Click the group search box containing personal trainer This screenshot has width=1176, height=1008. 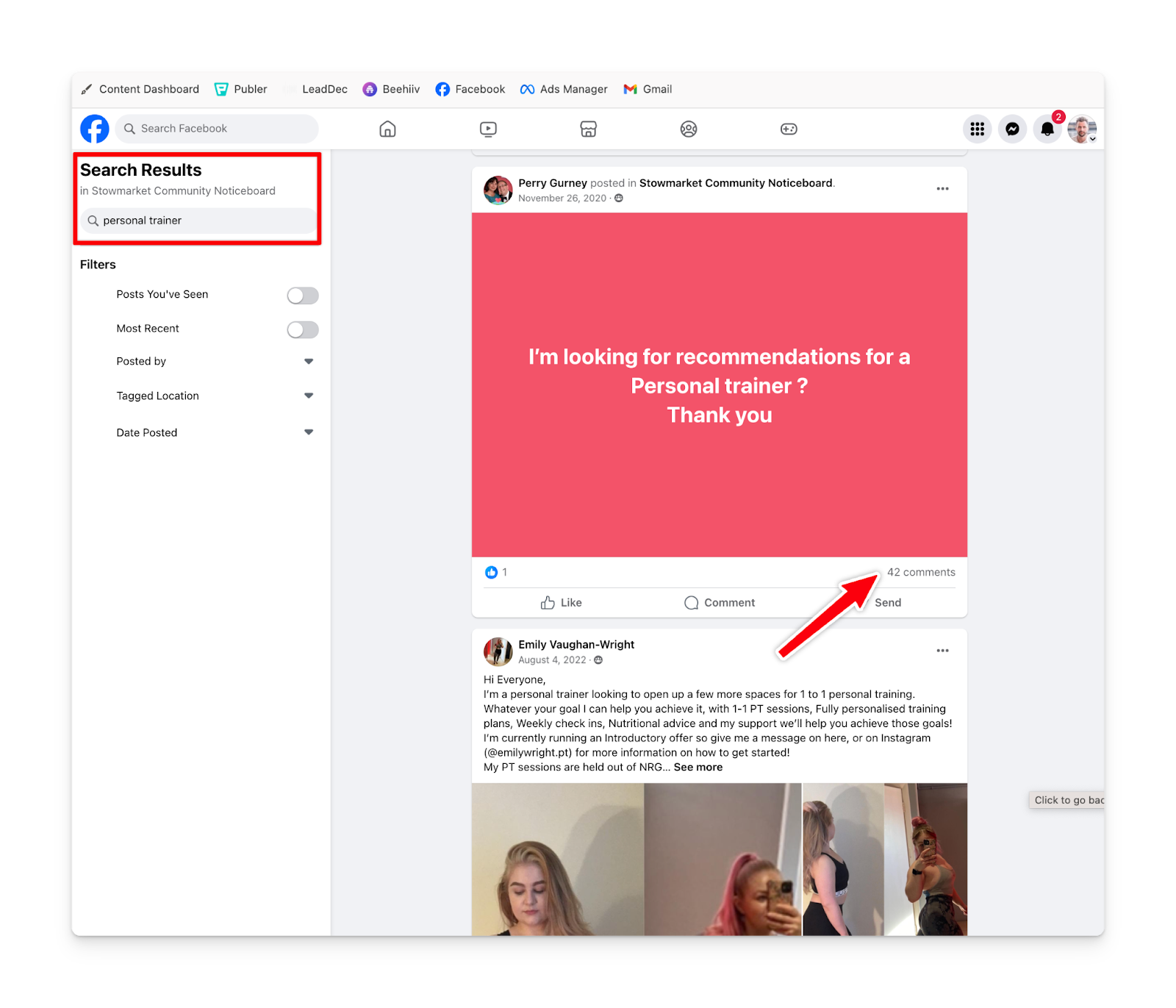pos(198,221)
